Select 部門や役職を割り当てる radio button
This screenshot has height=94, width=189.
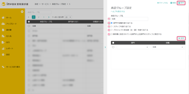point(112,23)
